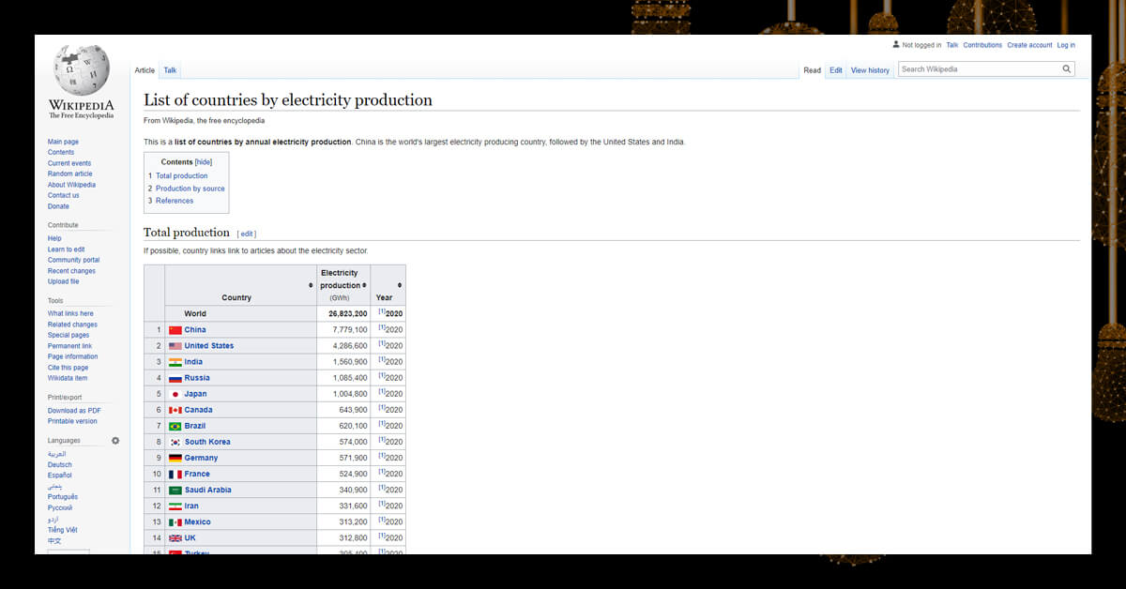Viewport: 1126px width, 589px height.
Task: Sort table by Year column arrows
Action: [400, 285]
